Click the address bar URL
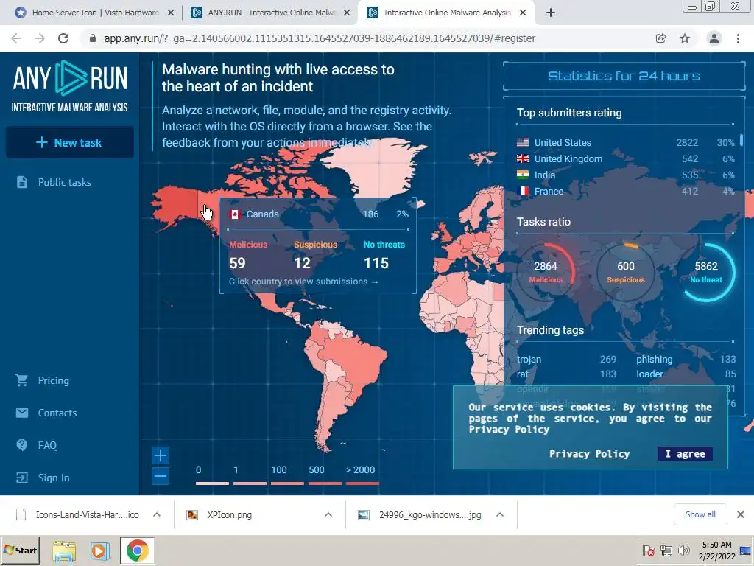This screenshot has height=566, width=754. (x=320, y=38)
